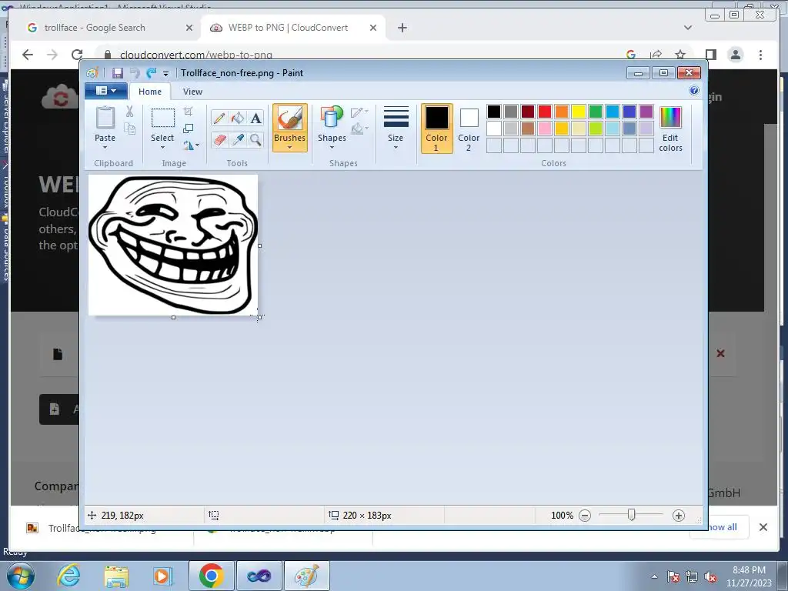
Task: Activate the Color 2 background selector
Action: pos(469,129)
